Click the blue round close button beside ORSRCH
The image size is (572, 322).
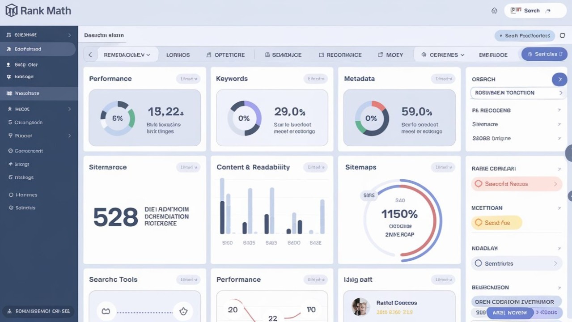559,79
